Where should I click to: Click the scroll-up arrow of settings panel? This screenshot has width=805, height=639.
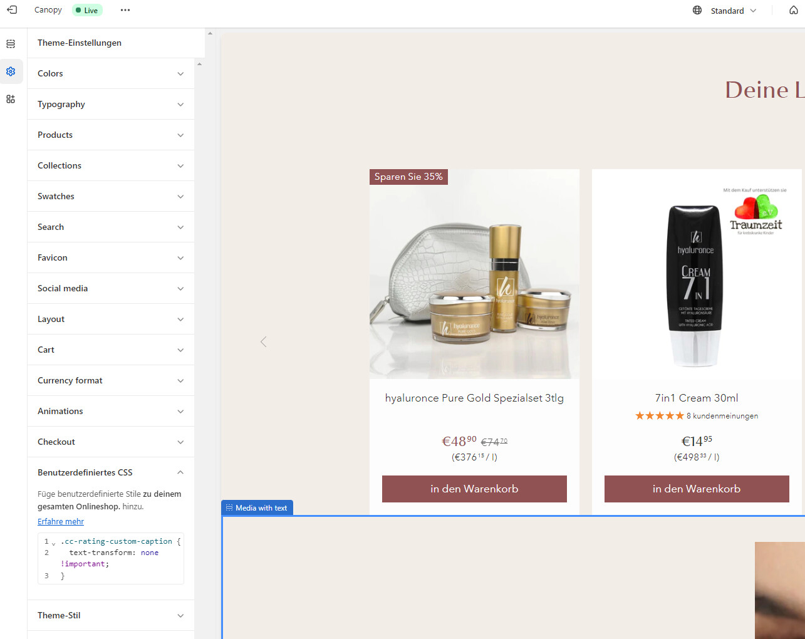point(199,64)
